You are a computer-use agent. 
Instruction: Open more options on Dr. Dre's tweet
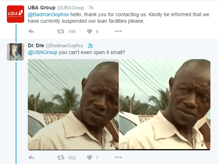tap(118, 158)
